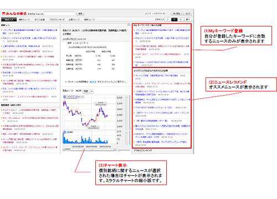
Task: Switch to the アクセスランキング tab
Action: pos(57,19)
